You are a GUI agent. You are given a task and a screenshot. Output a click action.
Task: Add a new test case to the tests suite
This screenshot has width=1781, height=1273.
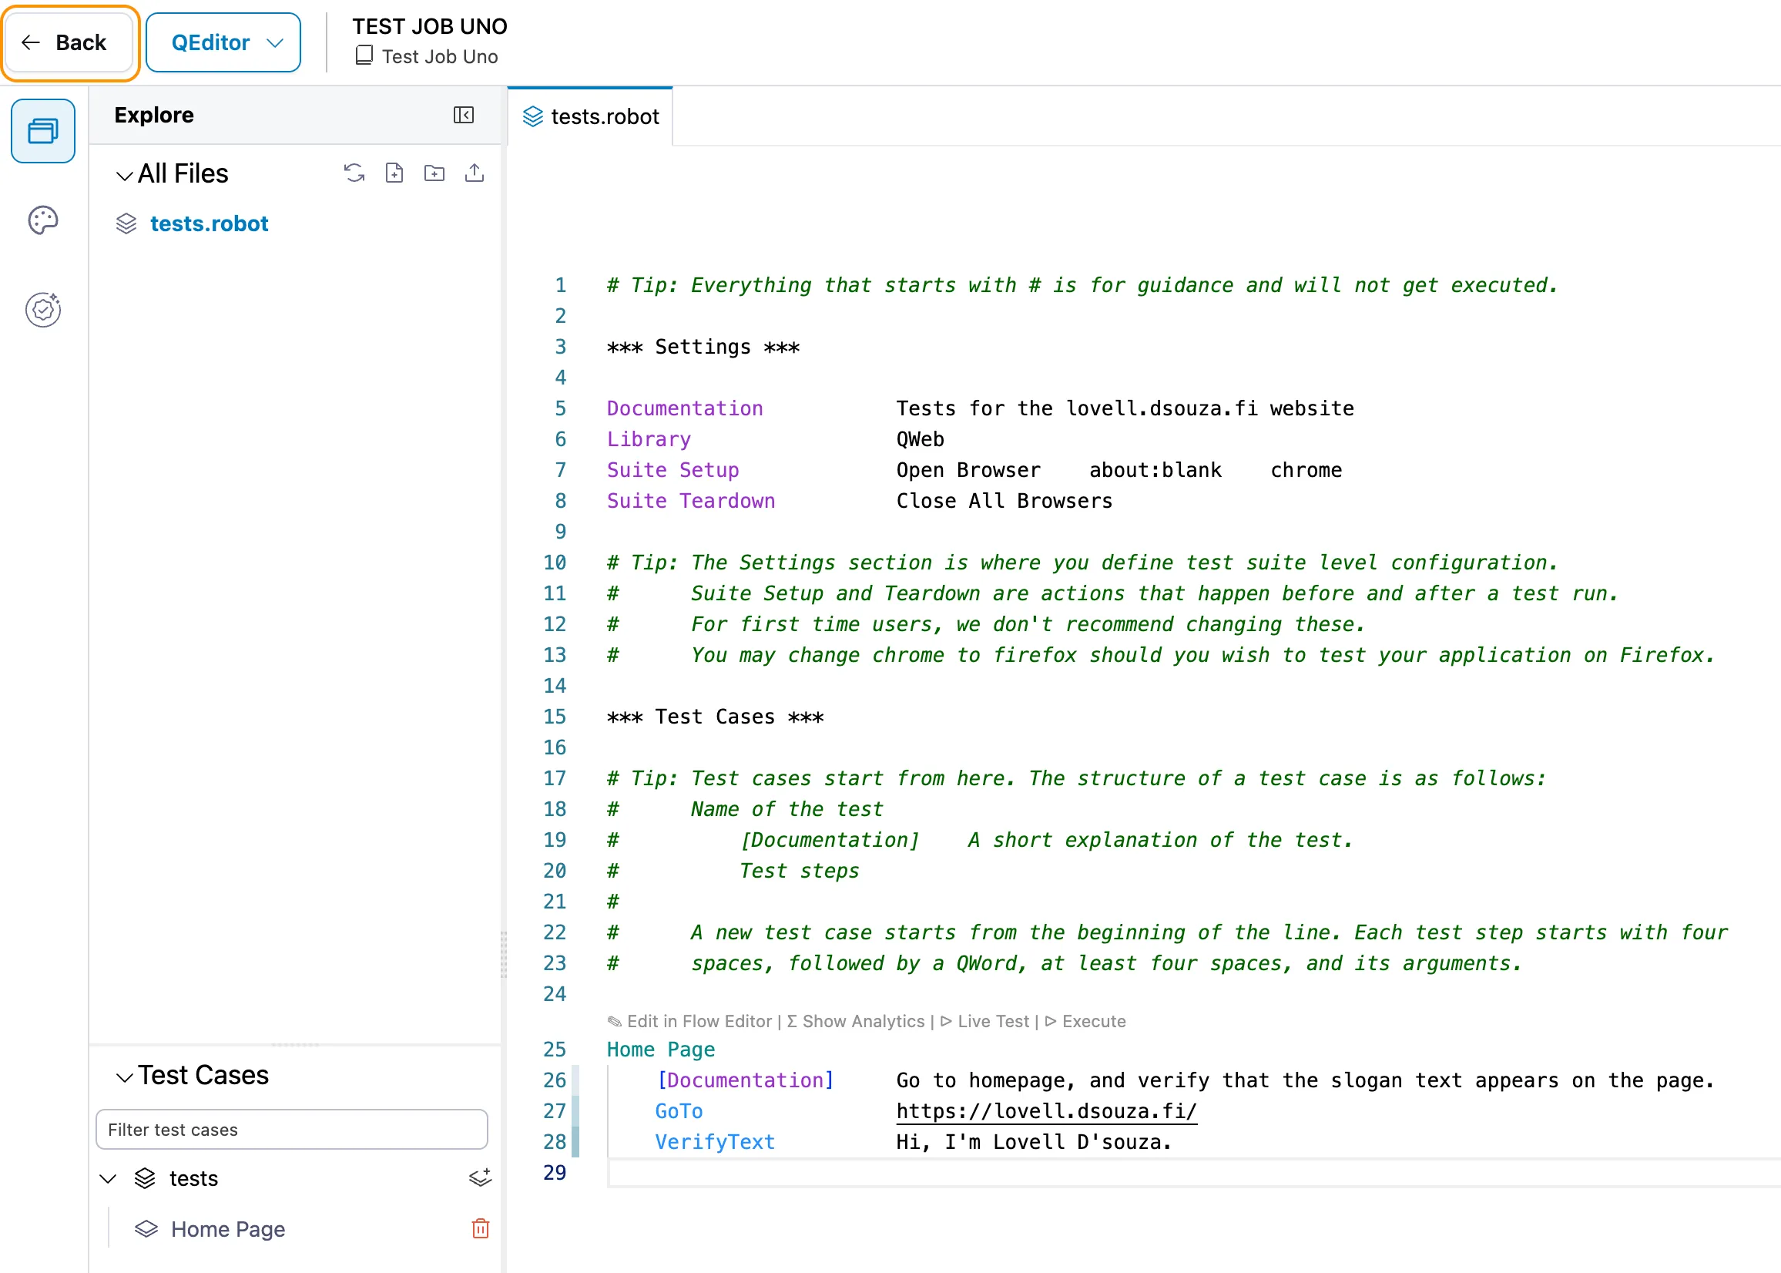[480, 1178]
